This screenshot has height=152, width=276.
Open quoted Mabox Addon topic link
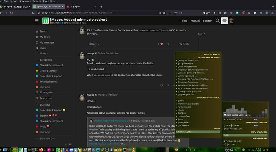tap(112, 121)
